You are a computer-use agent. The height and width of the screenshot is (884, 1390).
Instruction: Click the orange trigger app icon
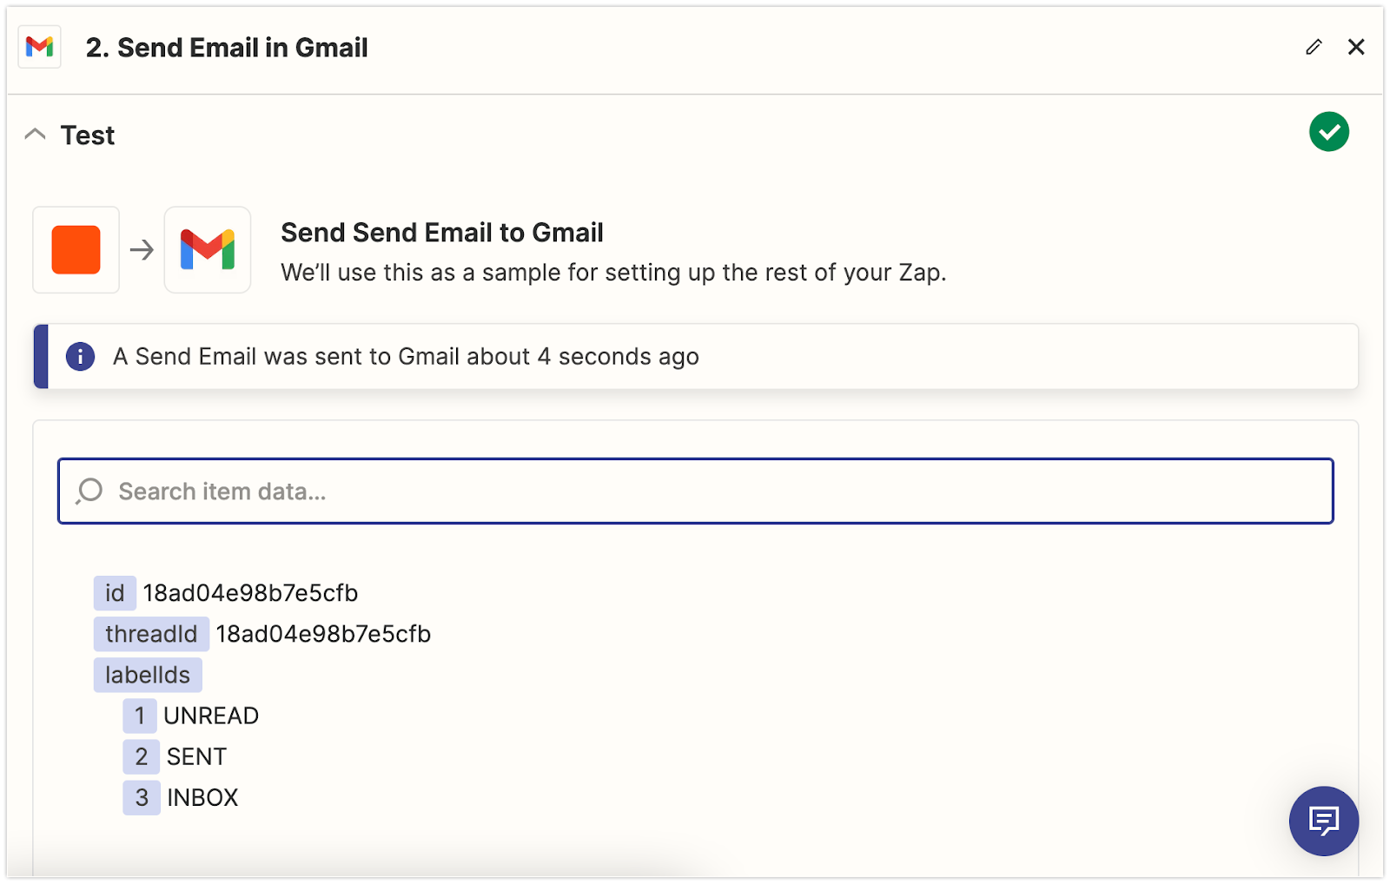coord(76,250)
